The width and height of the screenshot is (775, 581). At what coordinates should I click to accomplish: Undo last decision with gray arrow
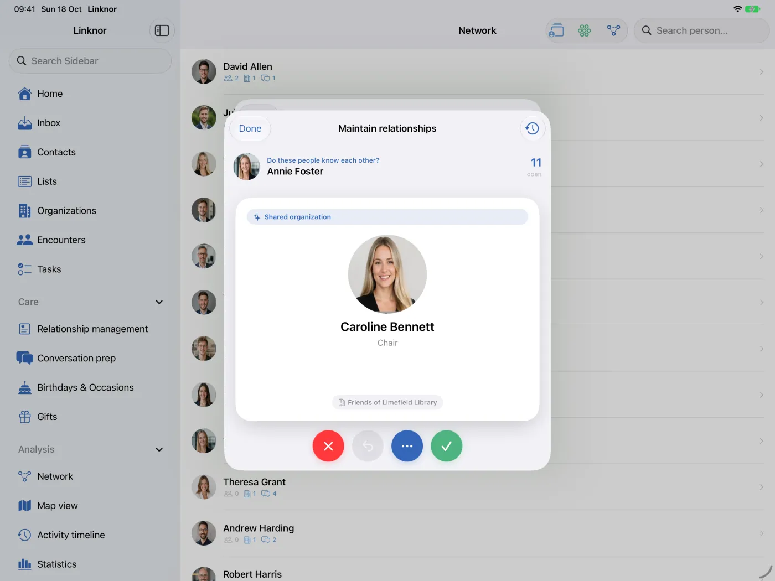tap(368, 446)
